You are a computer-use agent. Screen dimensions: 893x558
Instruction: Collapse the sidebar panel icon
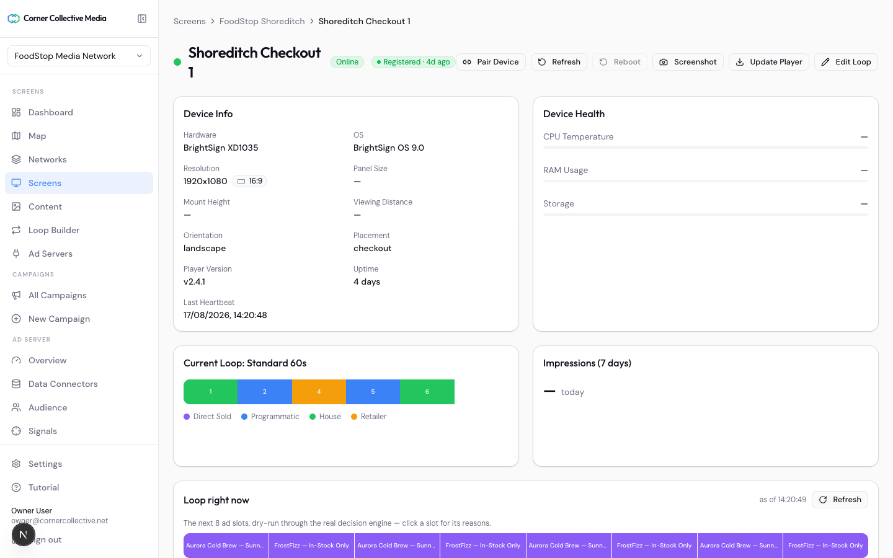coord(142,19)
